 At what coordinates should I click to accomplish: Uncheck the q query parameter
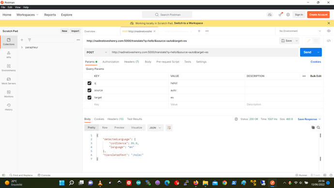[89, 83]
